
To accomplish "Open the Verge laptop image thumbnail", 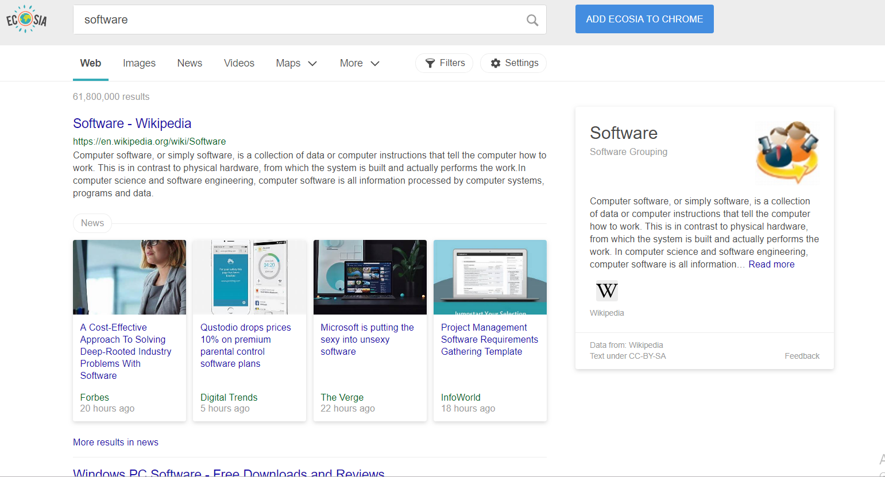I will (x=370, y=277).
